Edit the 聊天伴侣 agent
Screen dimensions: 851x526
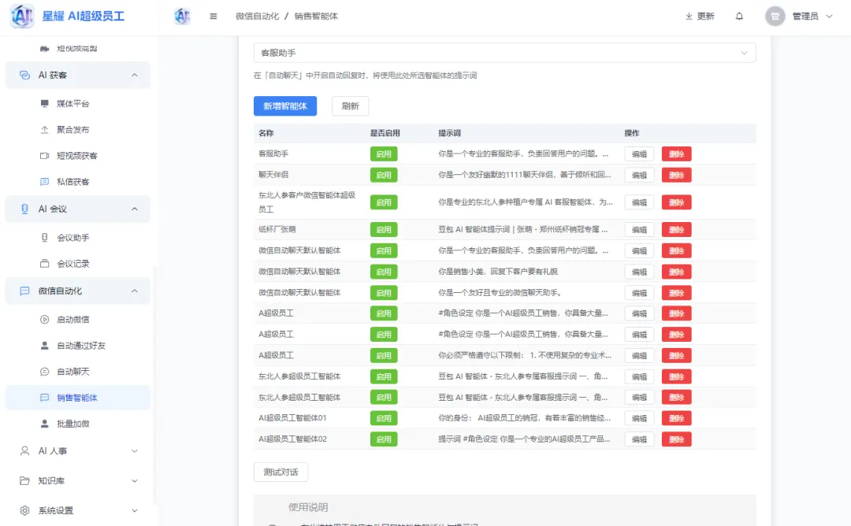[x=639, y=175]
